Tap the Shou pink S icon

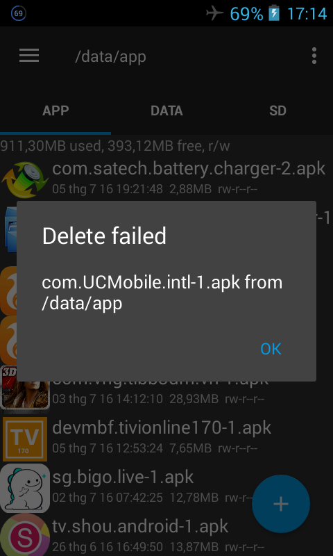coord(25,535)
